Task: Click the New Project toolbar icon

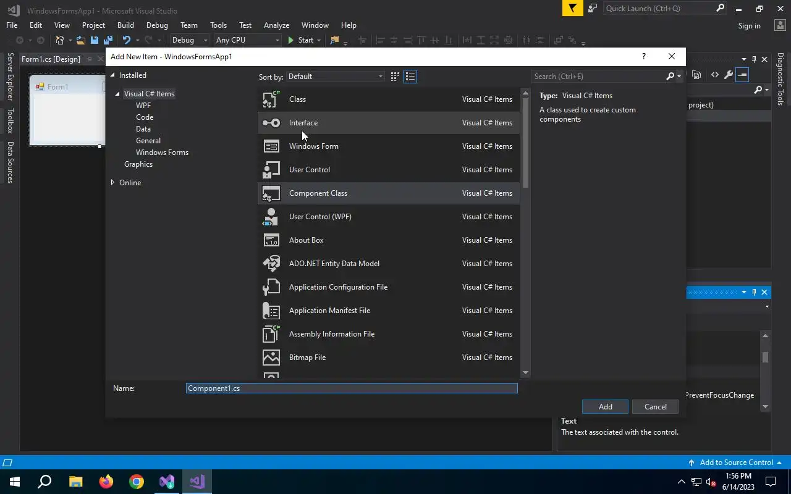Action: tap(60, 40)
